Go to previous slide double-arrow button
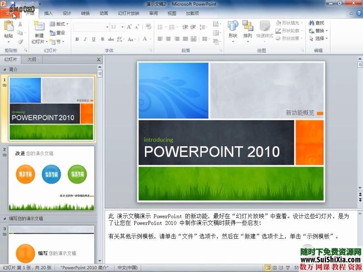The width and height of the screenshot is (363, 272). [x=360, y=194]
